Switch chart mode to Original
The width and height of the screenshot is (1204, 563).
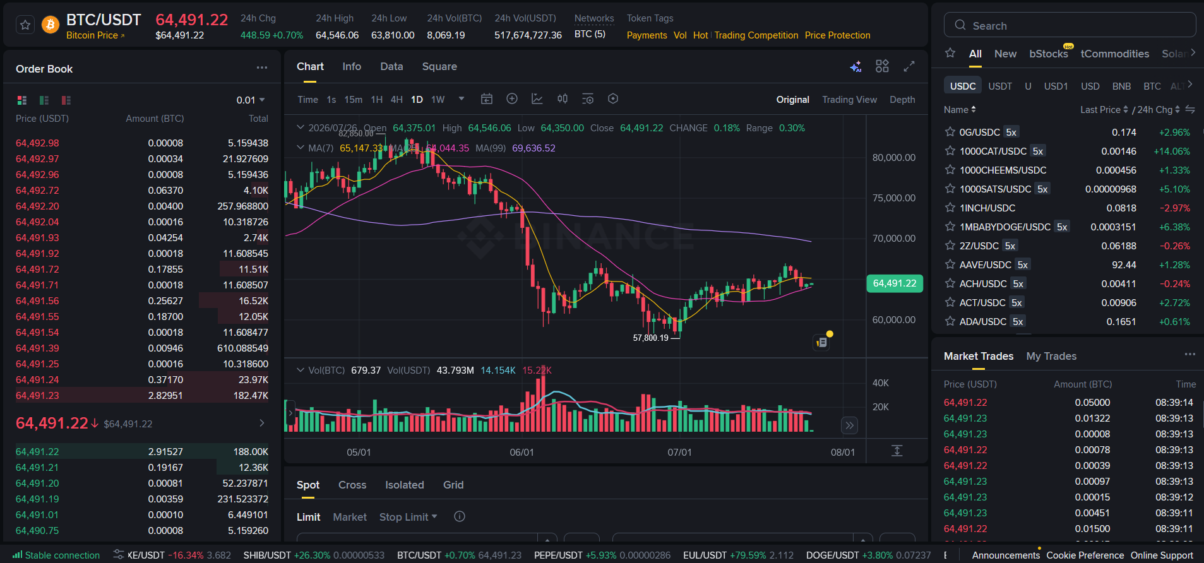(x=792, y=100)
